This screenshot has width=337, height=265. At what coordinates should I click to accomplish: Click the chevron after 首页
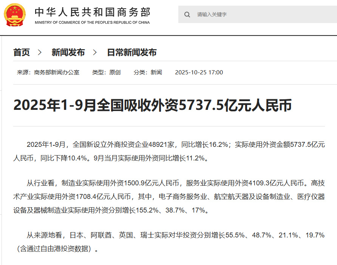tap(39, 52)
